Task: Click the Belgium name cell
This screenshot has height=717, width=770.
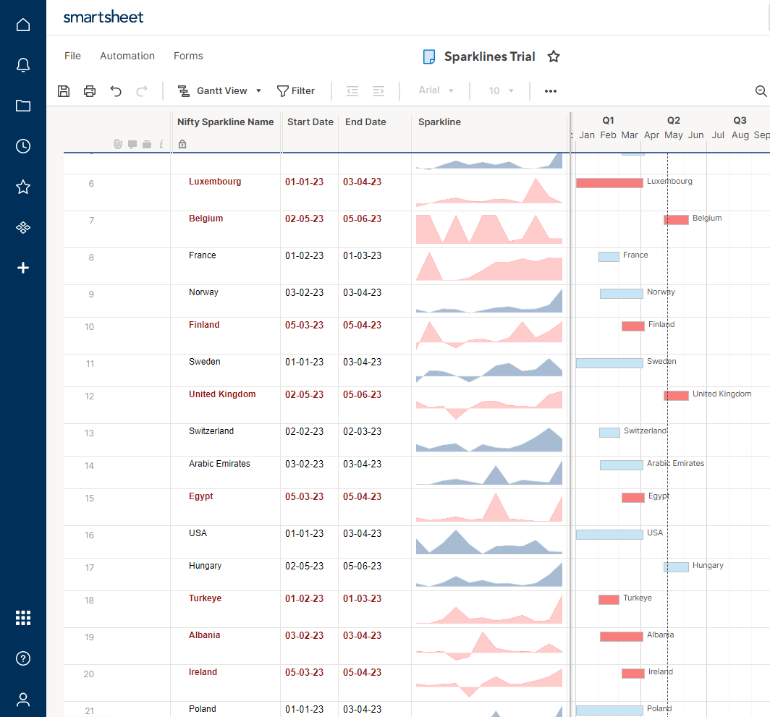Action: tap(206, 219)
